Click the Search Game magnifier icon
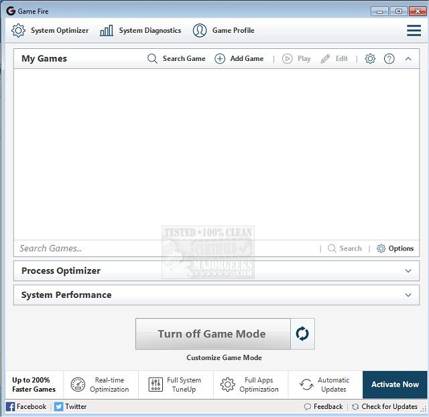Viewport: 429px width, 417px height. click(x=153, y=59)
